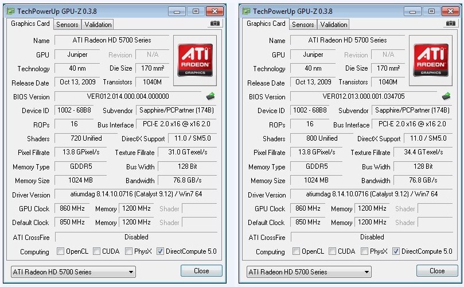Click the Name field in the left window
The image size is (464, 287).
(x=112, y=40)
